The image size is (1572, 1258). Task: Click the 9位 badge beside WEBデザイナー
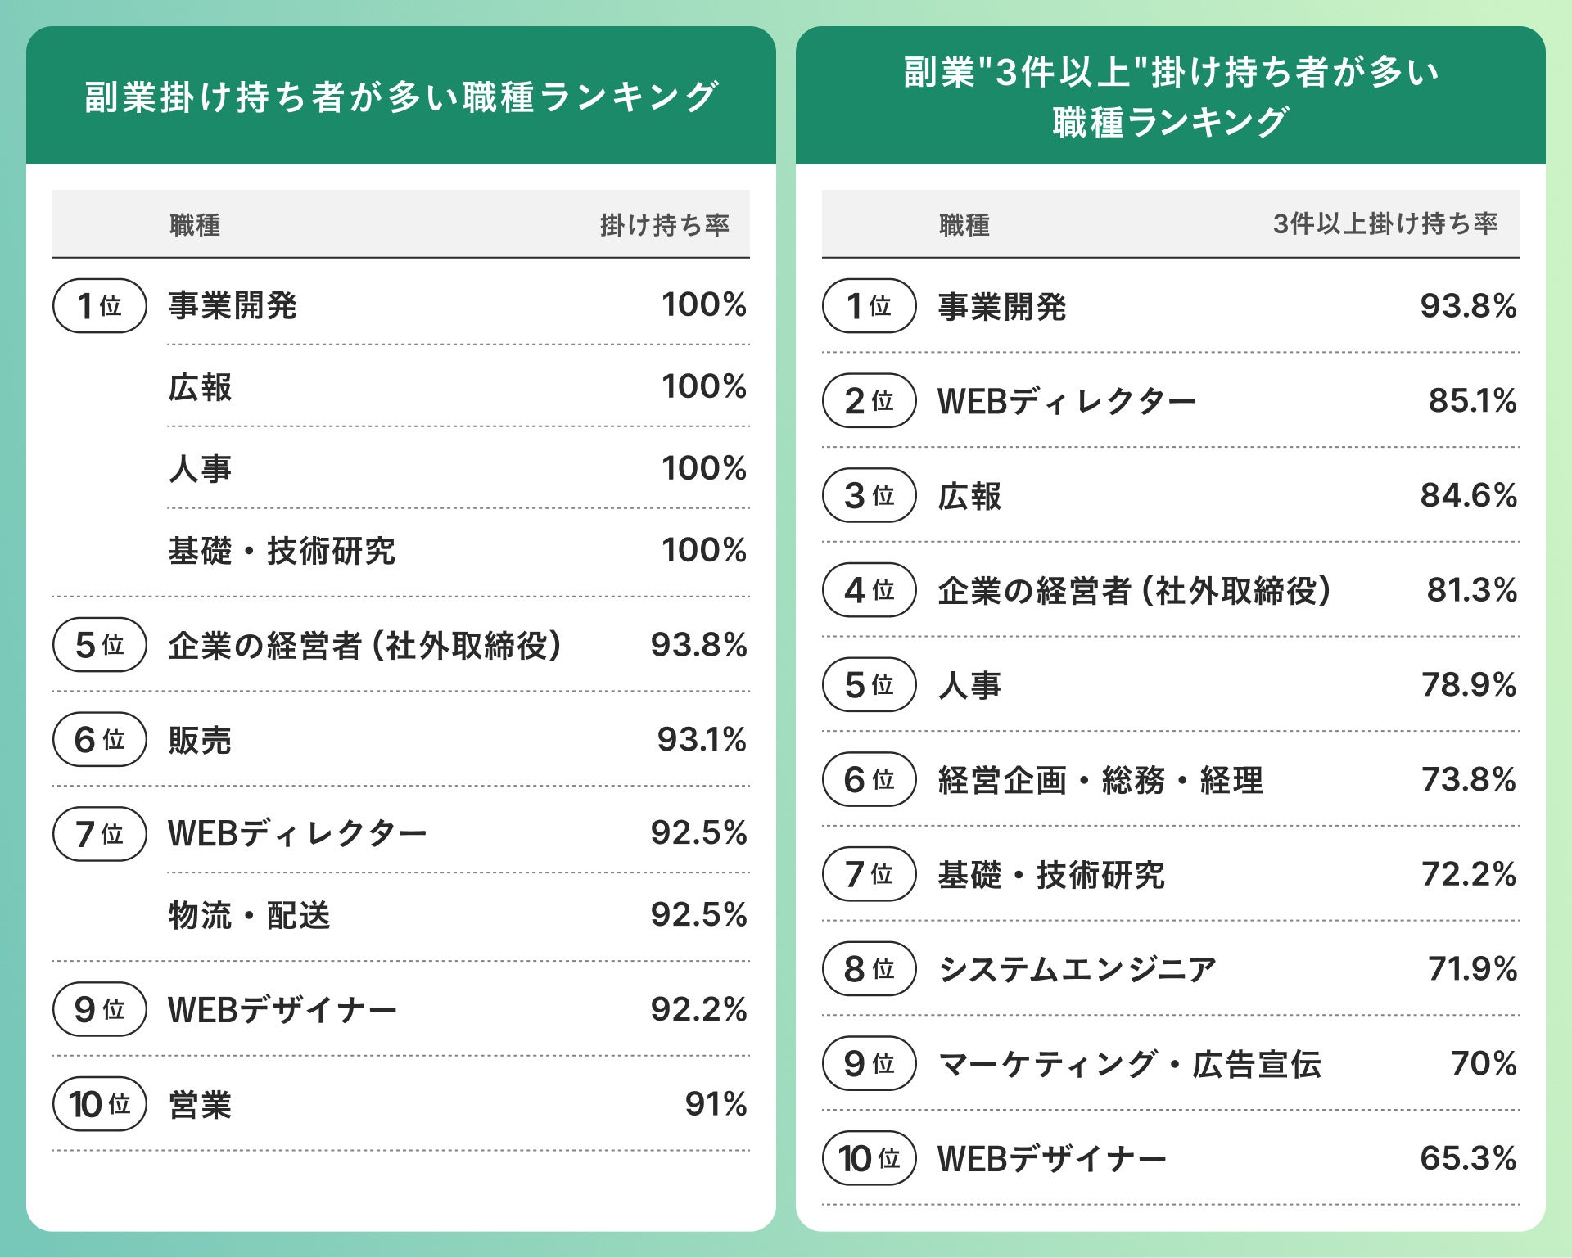click(x=99, y=1009)
